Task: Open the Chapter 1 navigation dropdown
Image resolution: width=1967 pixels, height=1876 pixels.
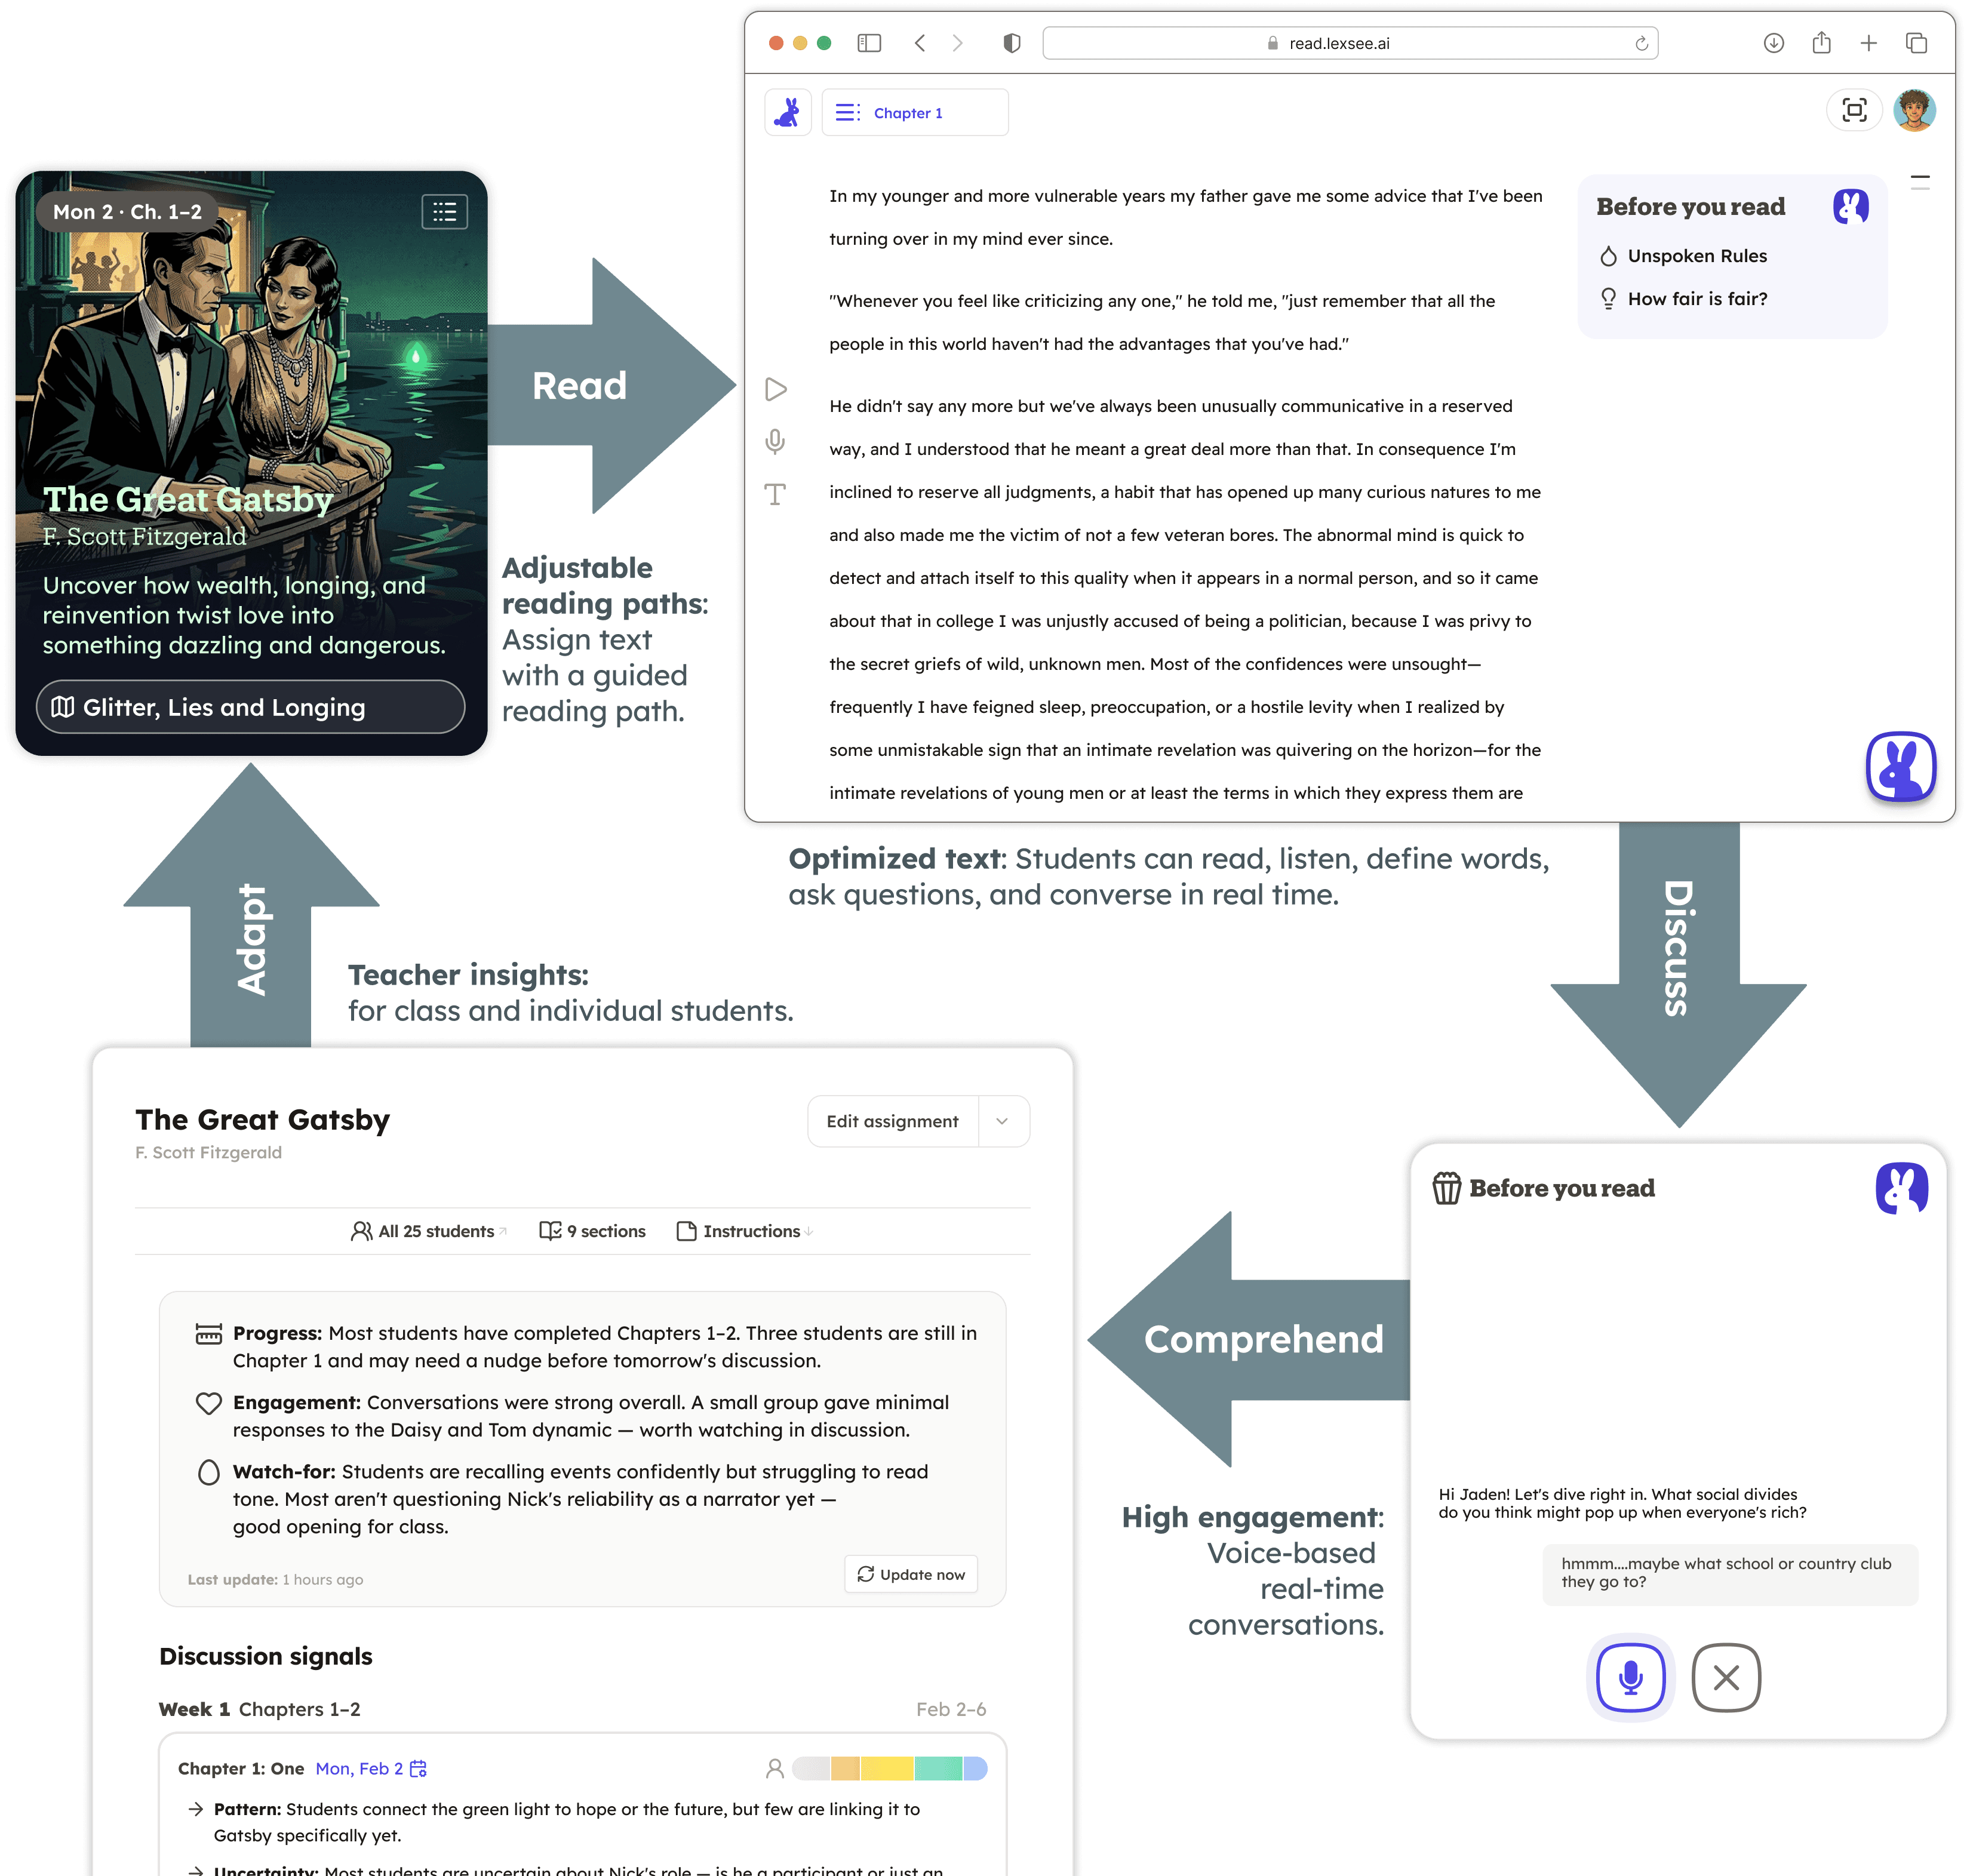Action: tap(914, 113)
